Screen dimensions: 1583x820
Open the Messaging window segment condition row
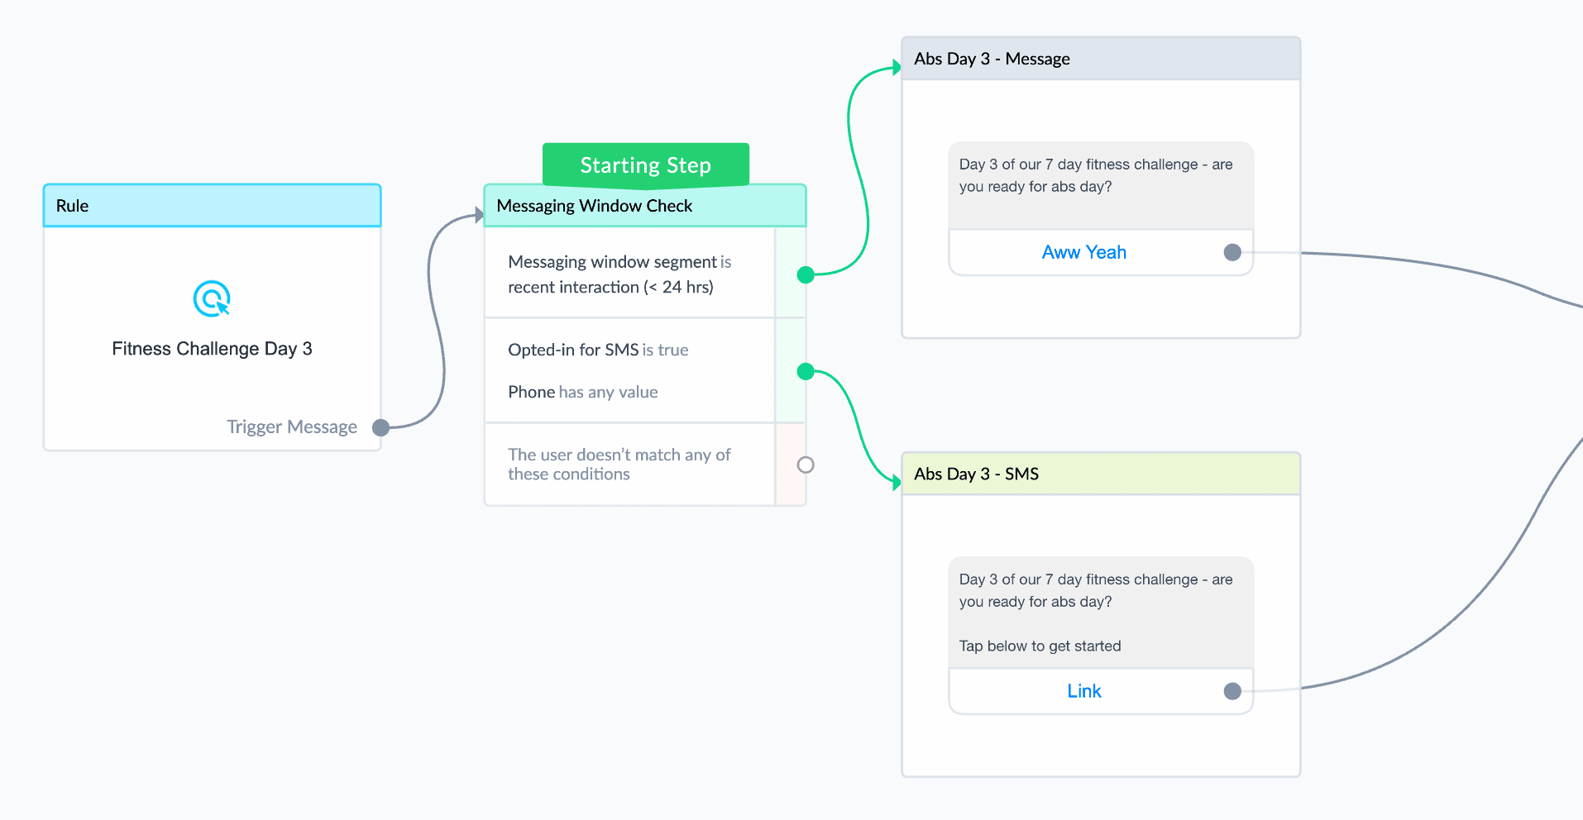[629, 274]
